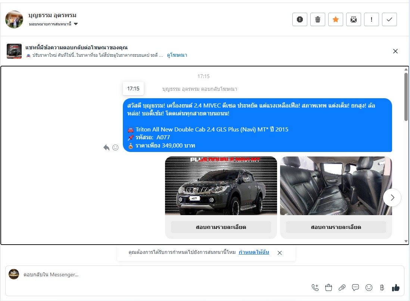Image resolution: width=410 pixels, height=301 pixels.
Task: Delete conversation with trash icon
Action: coord(318,19)
